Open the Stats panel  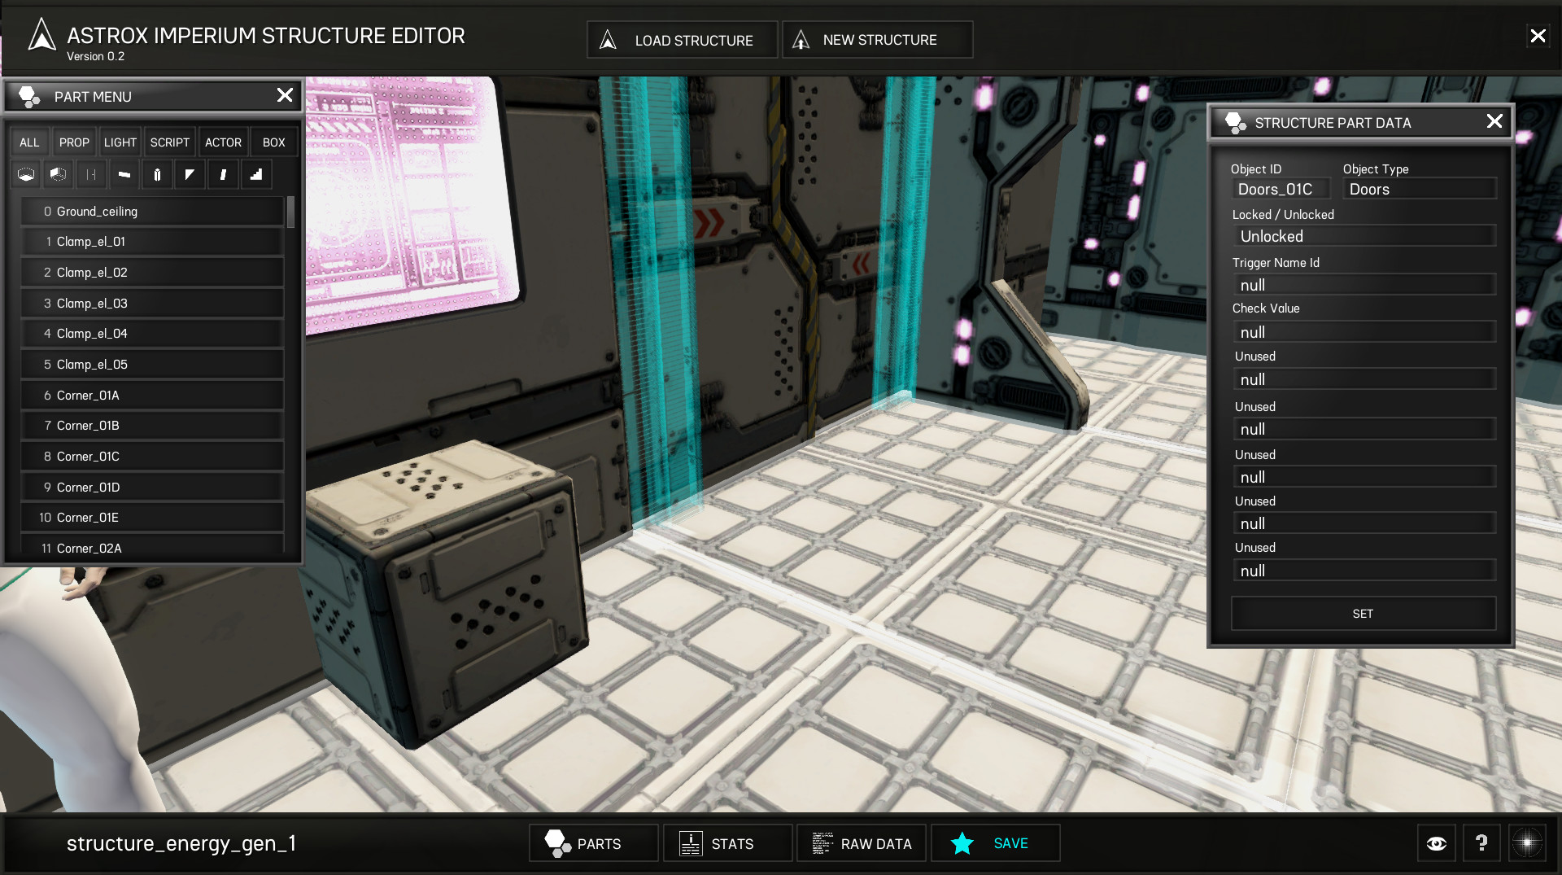pos(727,843)
